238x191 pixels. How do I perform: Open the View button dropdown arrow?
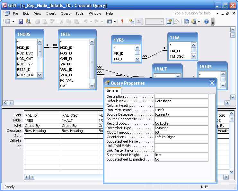[x=13, y=21]
